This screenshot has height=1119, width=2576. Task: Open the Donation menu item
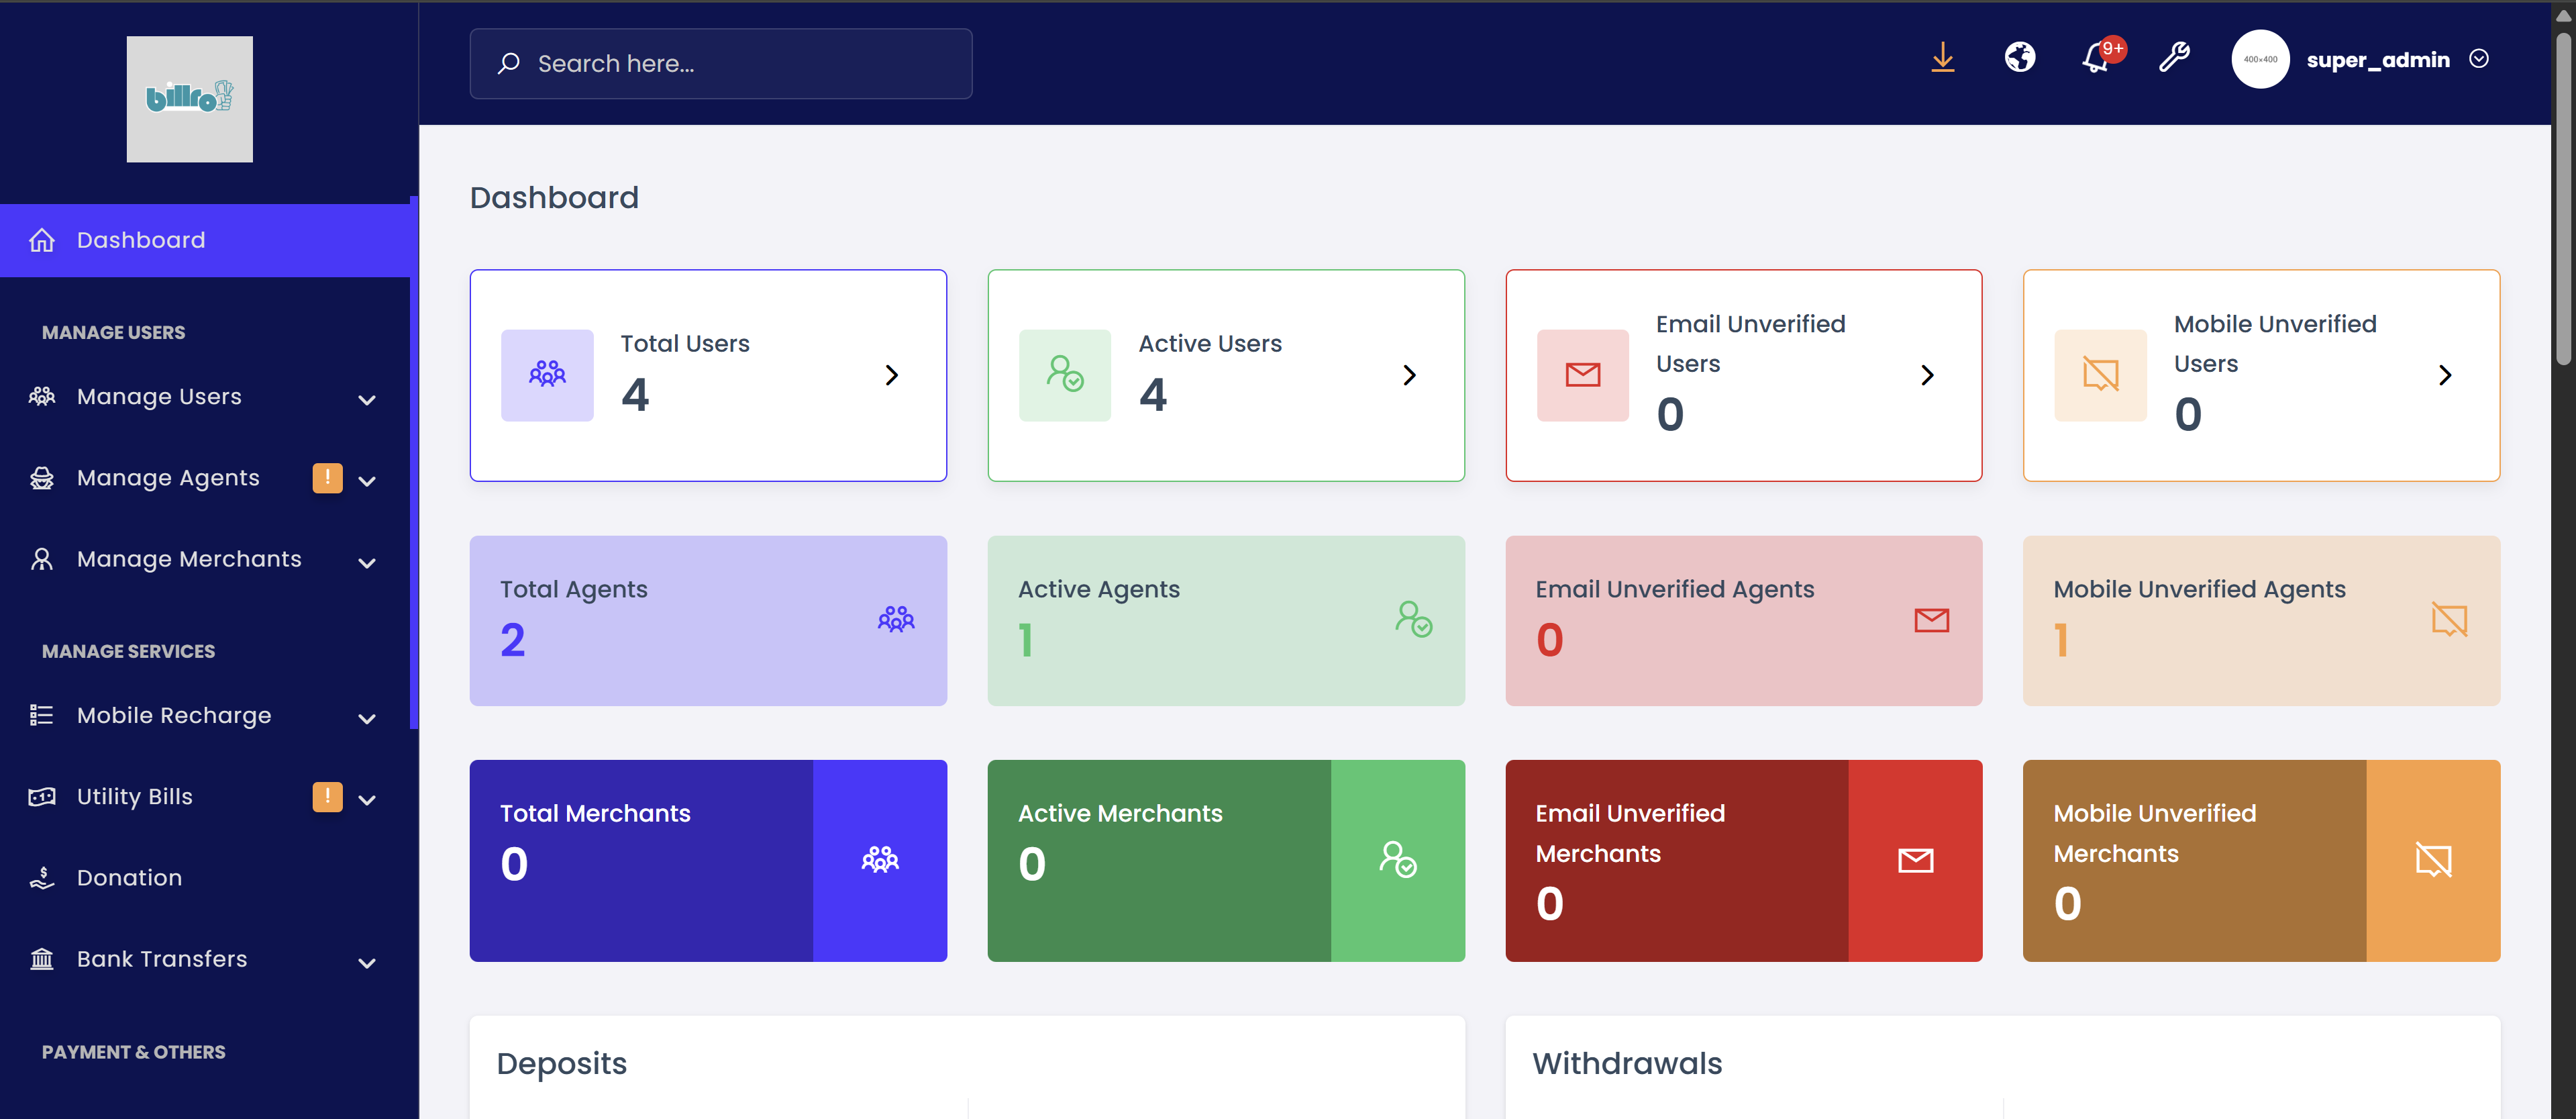click(x=130, y=878)
